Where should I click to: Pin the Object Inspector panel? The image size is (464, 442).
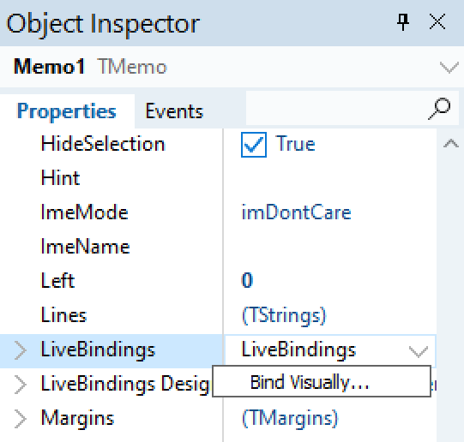(403, 22)
